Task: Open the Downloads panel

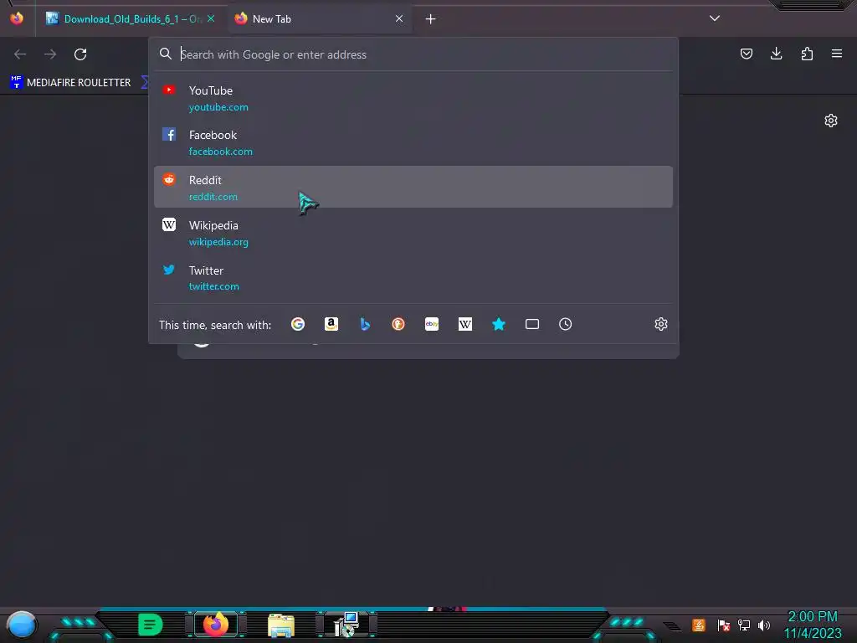Action: 776,54
